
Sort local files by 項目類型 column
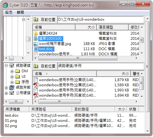coord(113,27)
